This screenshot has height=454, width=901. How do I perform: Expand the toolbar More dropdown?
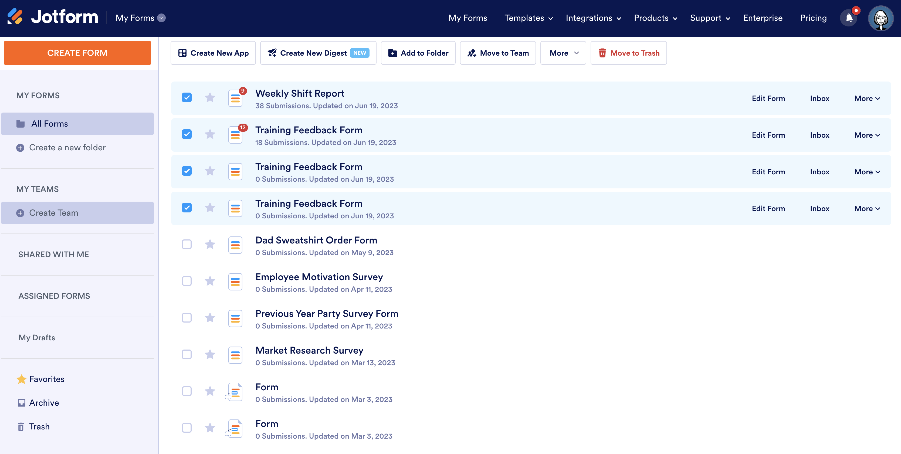(x=563, y=53)
